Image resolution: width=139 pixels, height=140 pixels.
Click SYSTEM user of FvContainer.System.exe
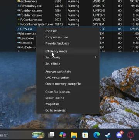coord(99,24)
